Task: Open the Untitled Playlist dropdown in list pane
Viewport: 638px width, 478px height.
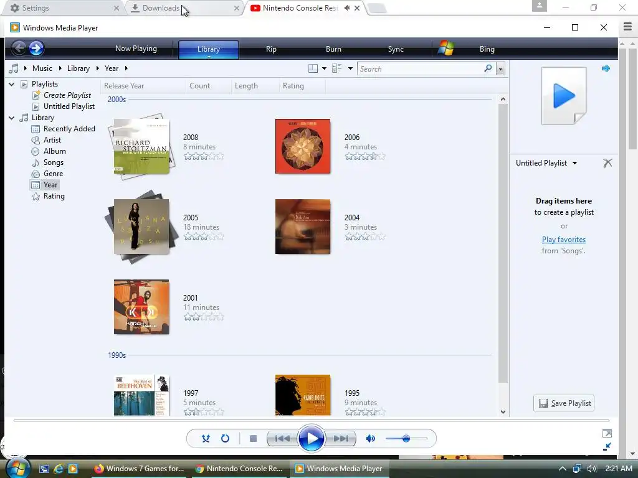Action: (574, 163)
